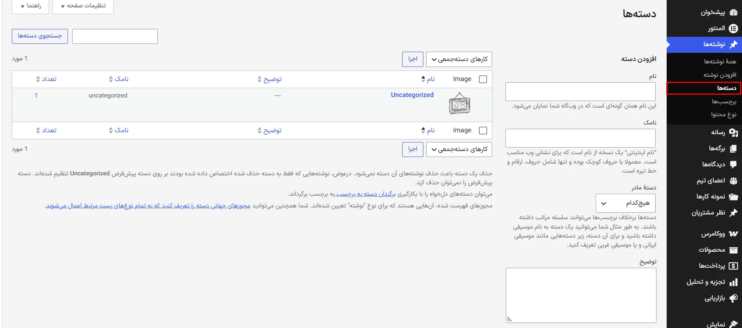Click the برگه‌ها pages icon
Viewport: 742px width, 328px height.
point(733,149)
